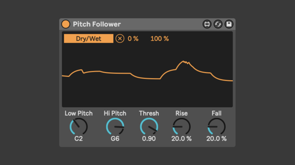This screenshot has width=295, height=165.
Task: Click the Thresh knob
Action: (x=149, y=127)
